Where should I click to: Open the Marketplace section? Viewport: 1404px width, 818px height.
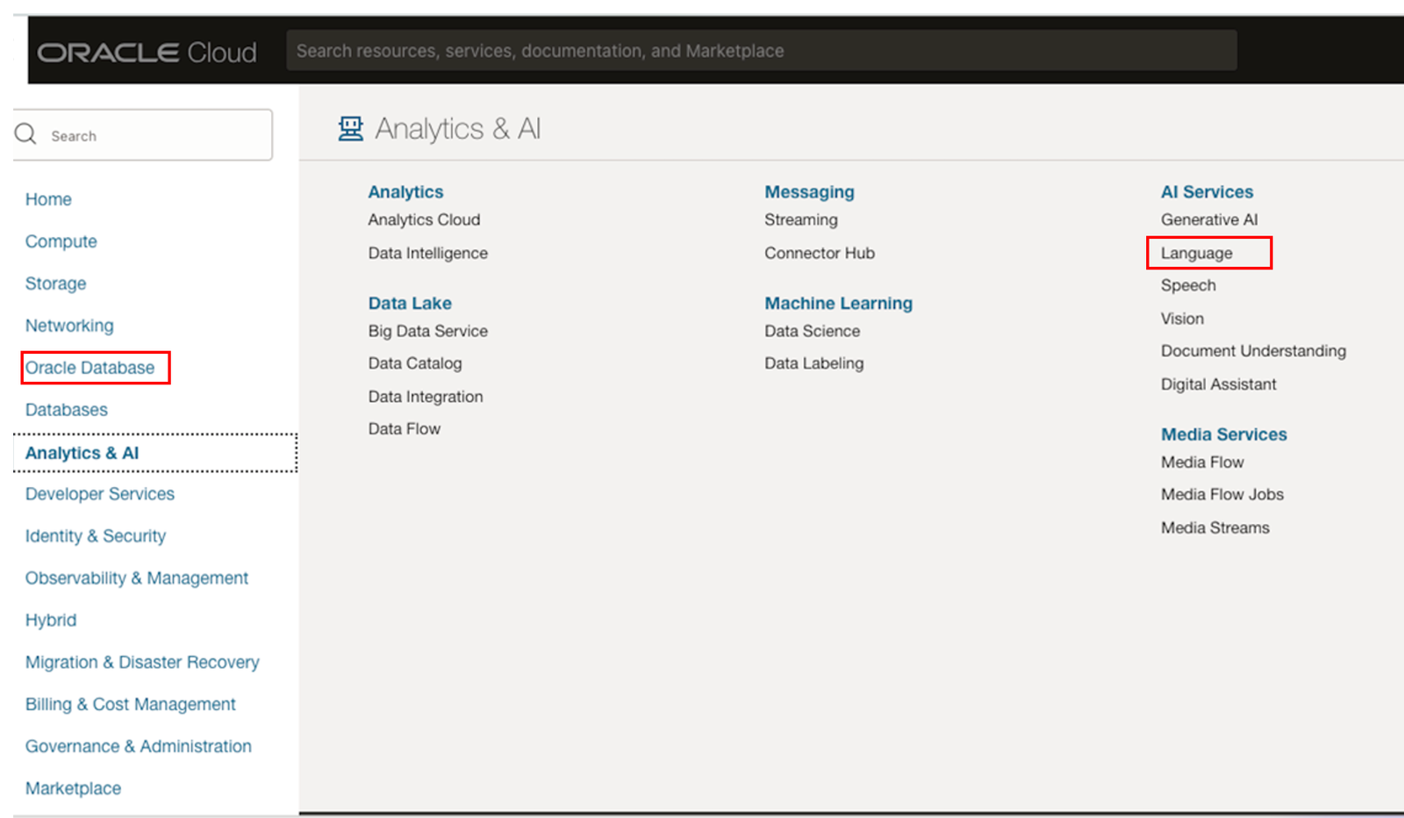[x=73, y=788]
